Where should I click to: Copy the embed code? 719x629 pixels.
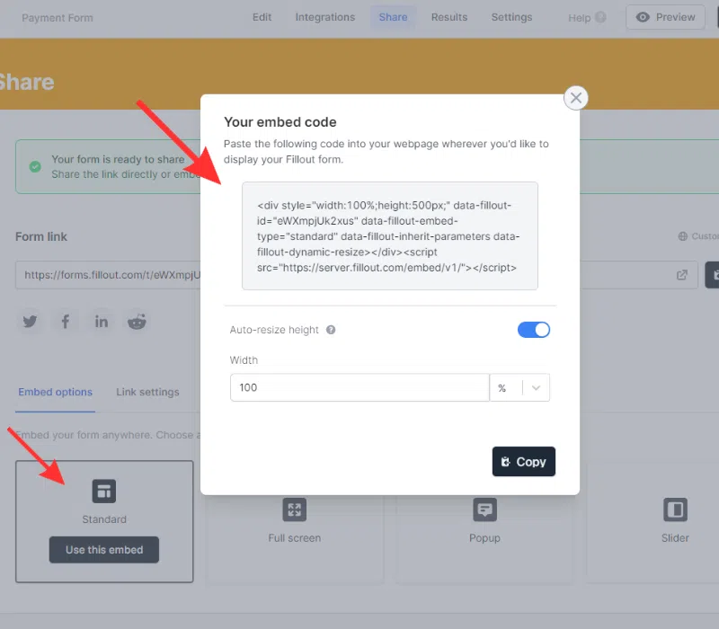(x=524, y=462)
